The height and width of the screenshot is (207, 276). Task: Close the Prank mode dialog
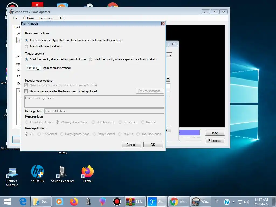pyautogui.click(x=163, y=23)
